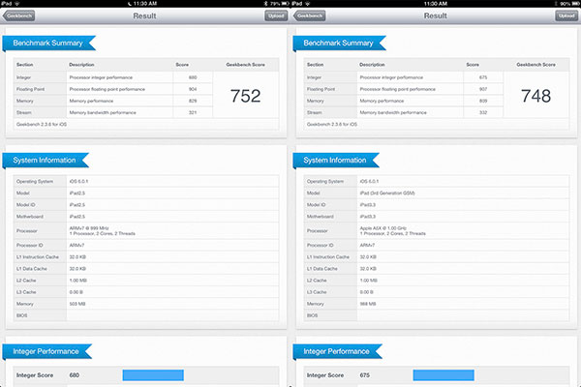Click 'Motherboard' label on left screen
The height and width of the screenshot is (387, 581).
pyautogui.click(x=30, y=217)
